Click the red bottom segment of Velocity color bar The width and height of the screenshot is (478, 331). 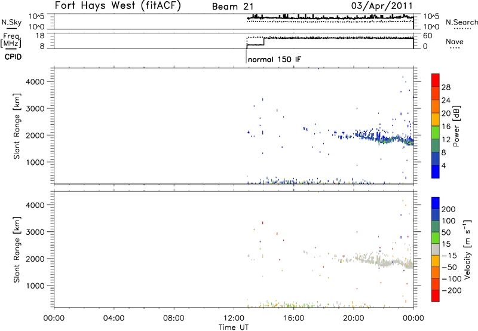(436, 296)
